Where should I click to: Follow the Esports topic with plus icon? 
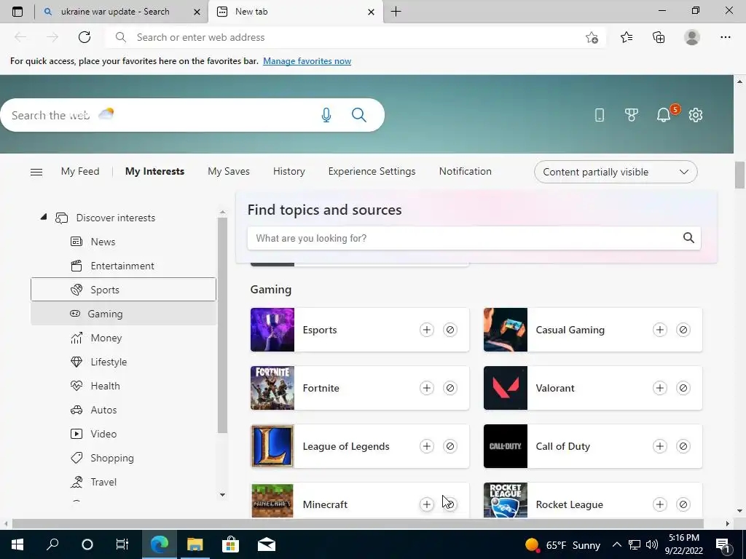tap(427, 330)
